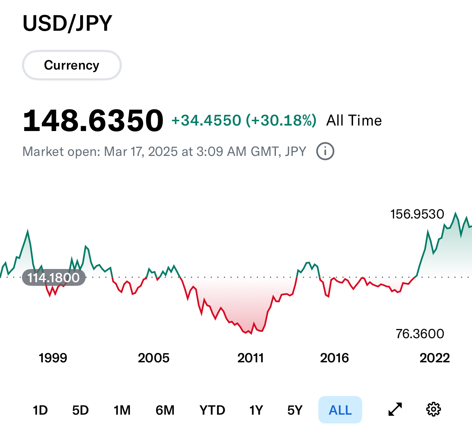Click the +34.4550 (+30.18%) change value
The image size is (472, 426).
[244, 120]
